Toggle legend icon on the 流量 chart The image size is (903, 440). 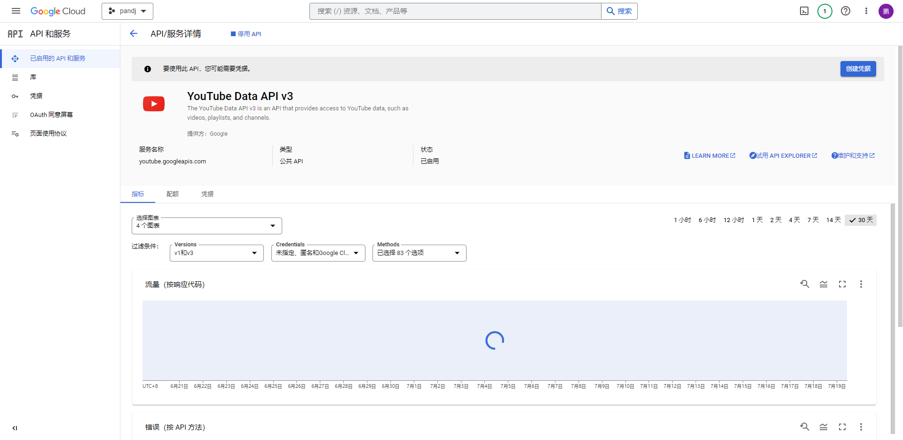823,284
